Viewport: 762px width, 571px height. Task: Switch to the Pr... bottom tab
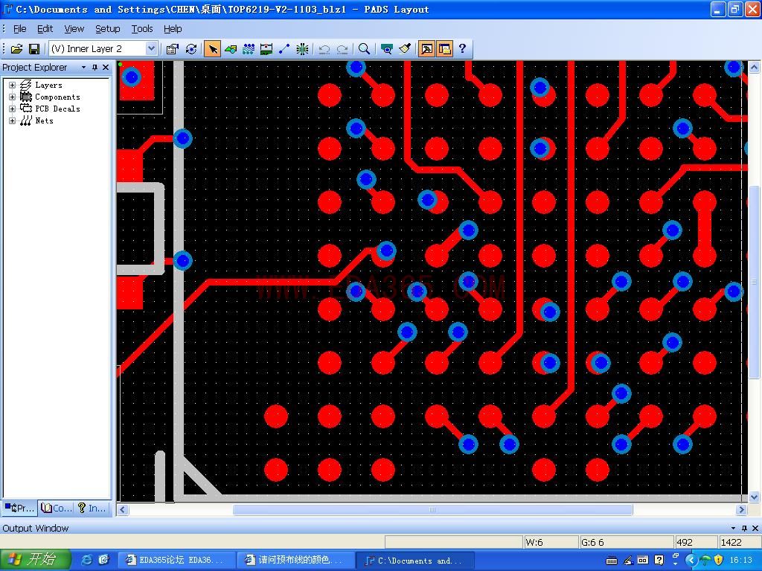pos(20,508)
